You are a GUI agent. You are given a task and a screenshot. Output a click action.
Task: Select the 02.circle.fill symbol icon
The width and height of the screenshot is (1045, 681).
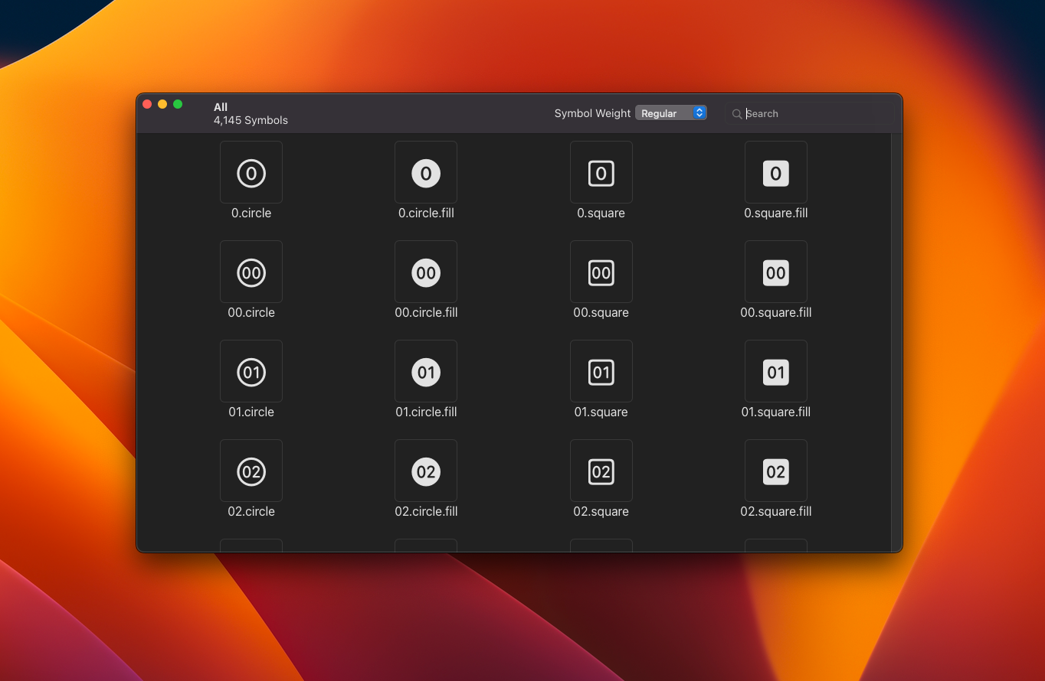click(426, 471)
